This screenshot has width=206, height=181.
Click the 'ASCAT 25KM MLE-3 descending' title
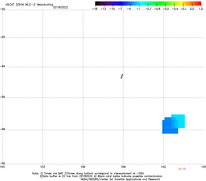pyautogui.click(x=29, y=5)
